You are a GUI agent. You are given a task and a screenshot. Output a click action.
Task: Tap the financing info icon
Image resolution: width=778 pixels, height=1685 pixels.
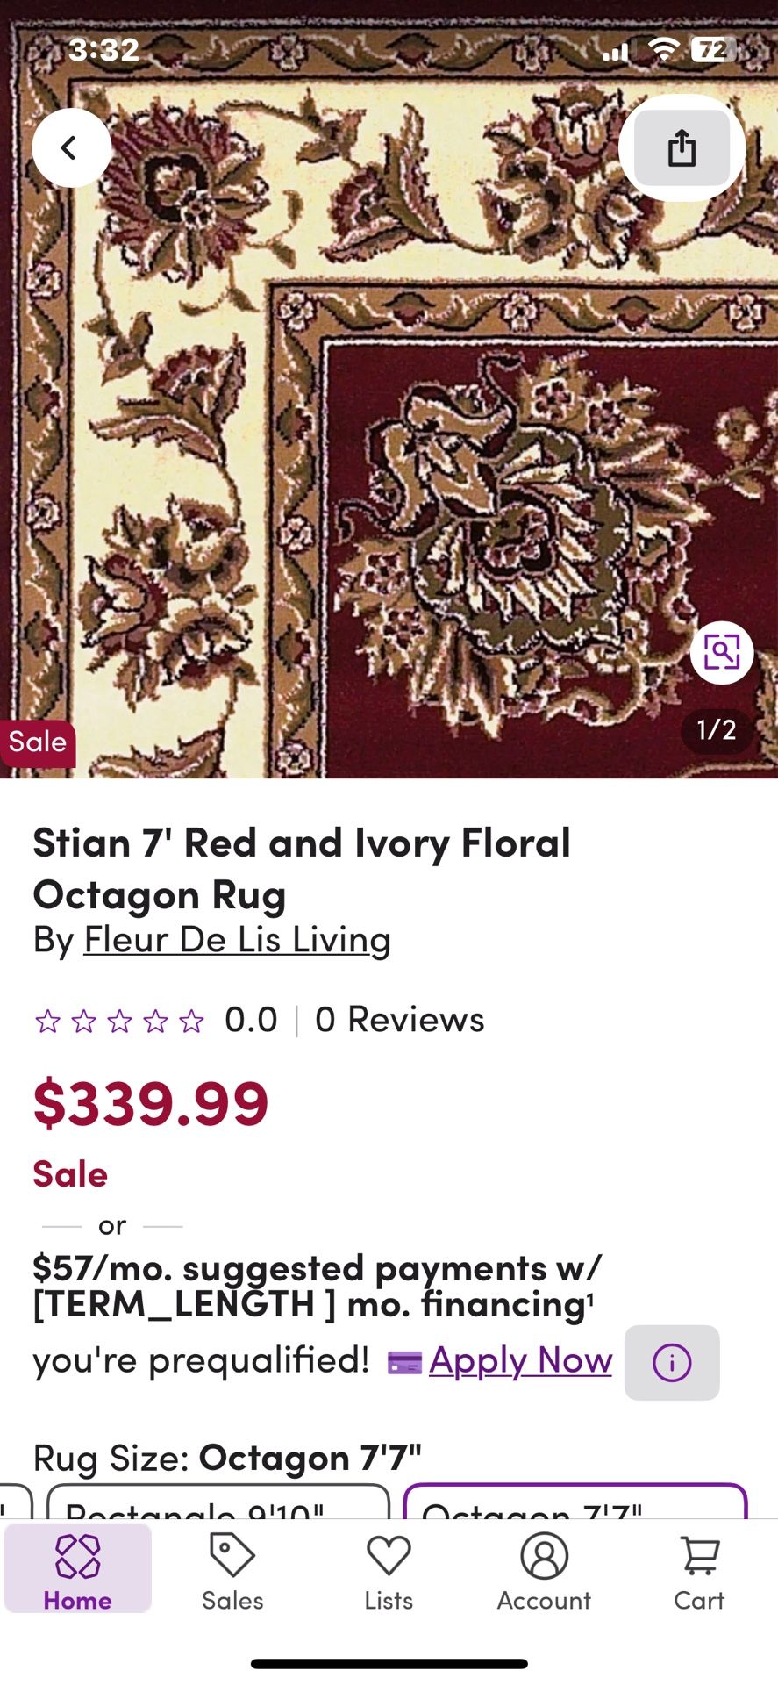tap(672, 1362)
